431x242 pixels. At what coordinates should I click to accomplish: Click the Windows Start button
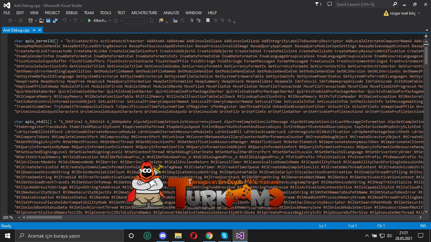coord(8,236)
